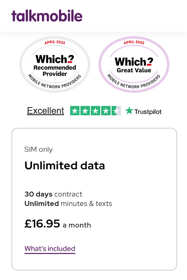The height and width of the screenshot is (280, 187).
Task: Click the Trustpilot wordmark text
Action: [x=148, y=111]
